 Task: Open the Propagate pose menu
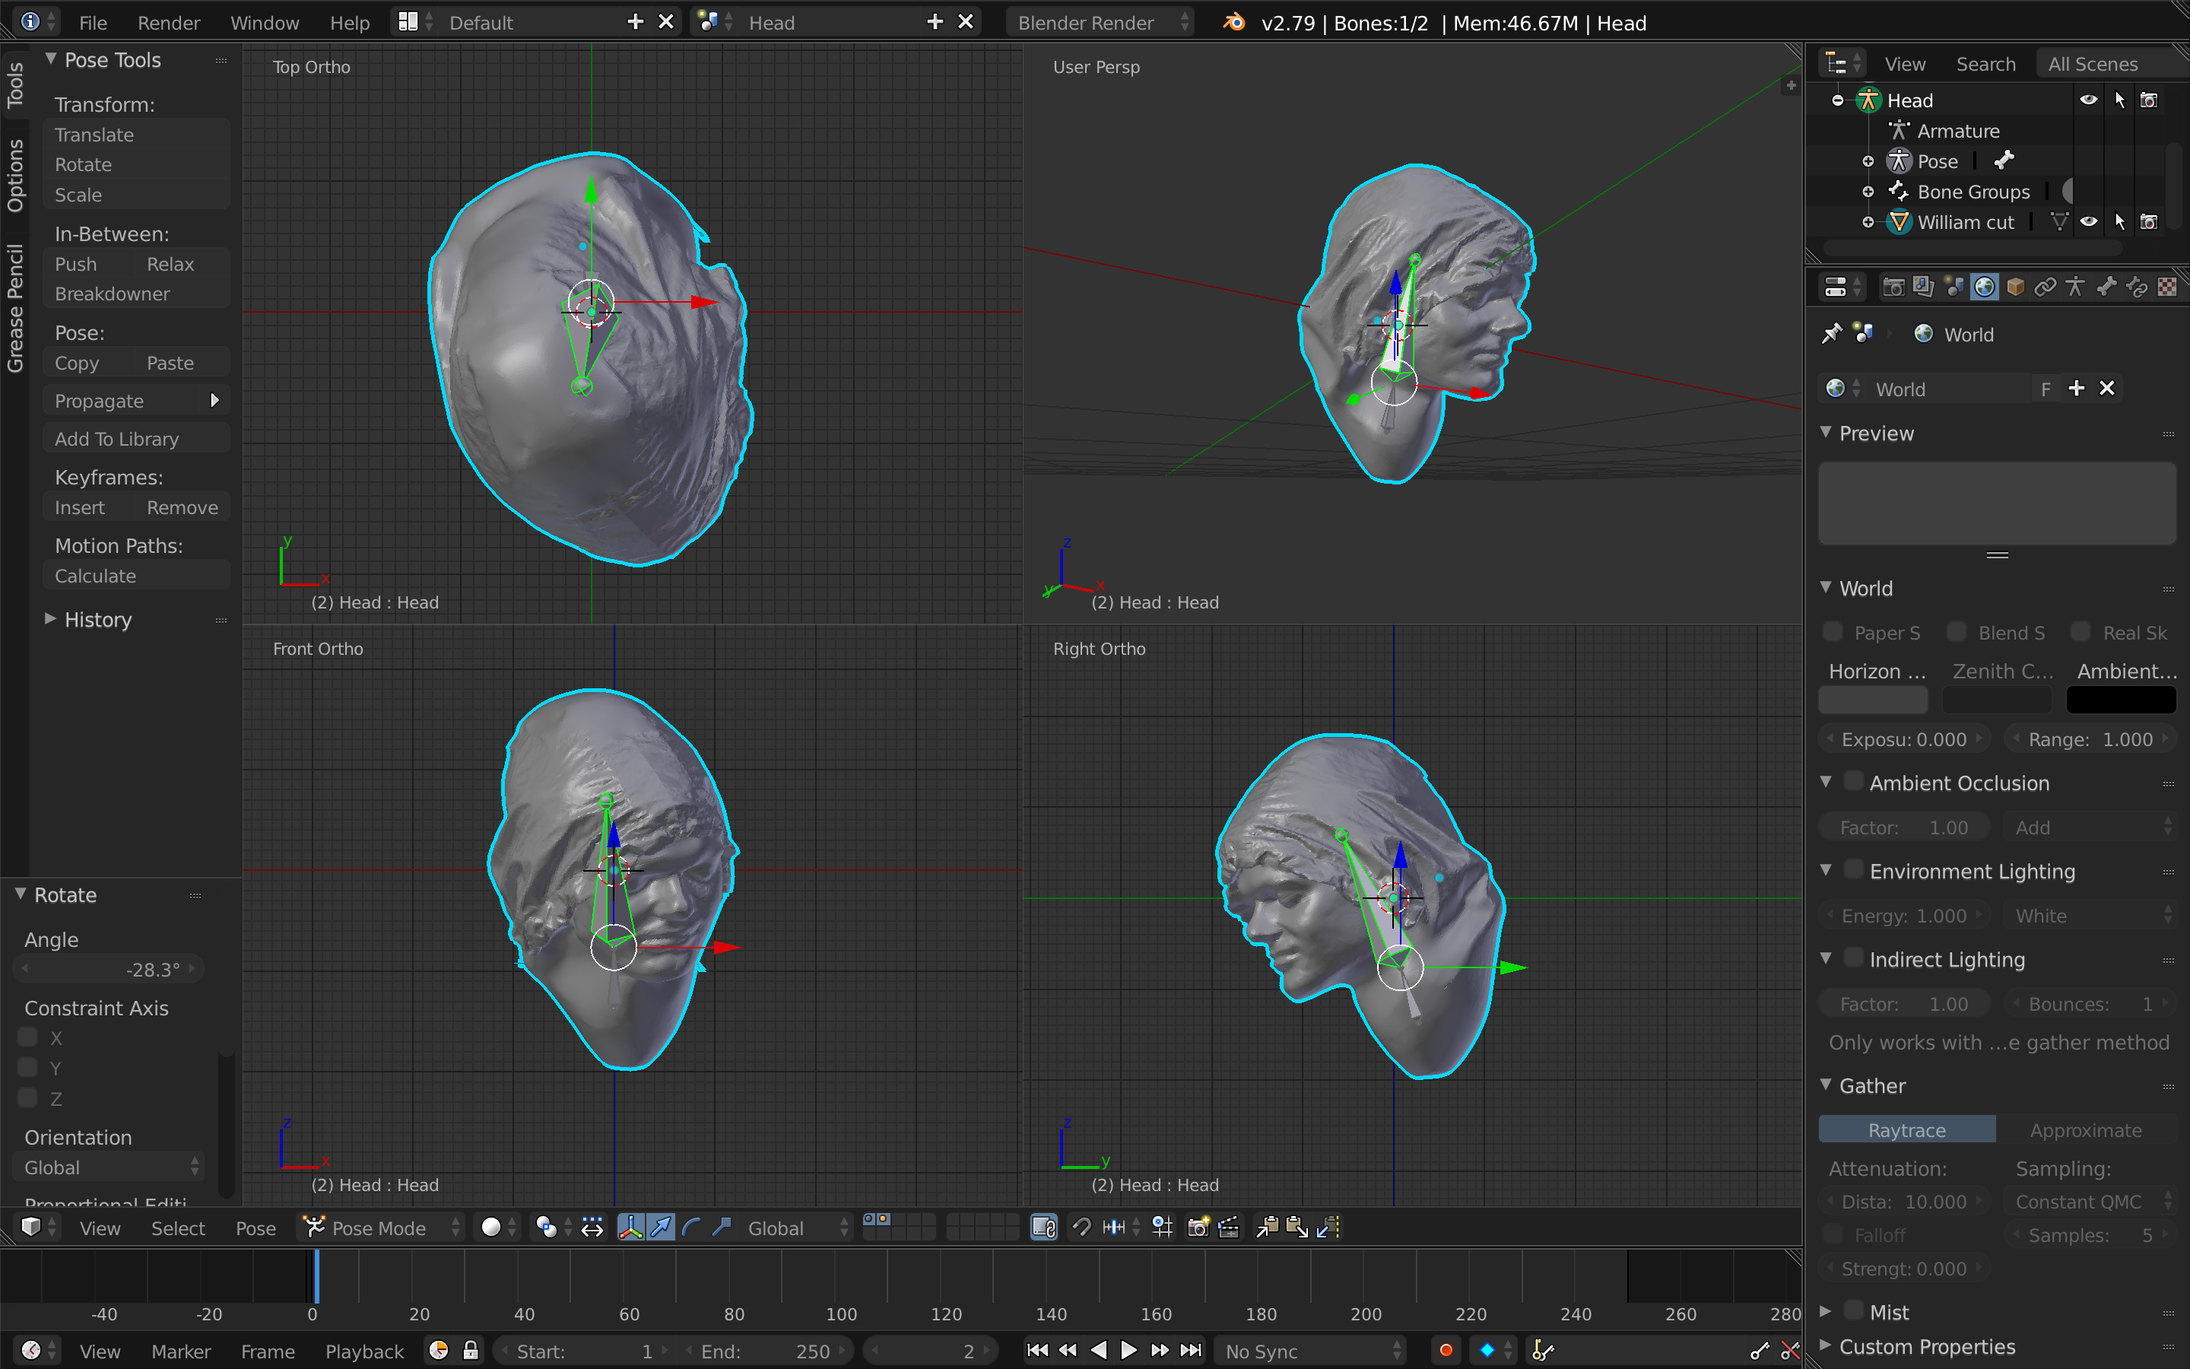pyautogui.click(x=136, y=400)
